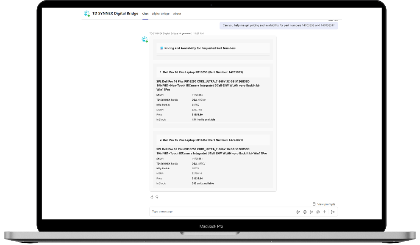Screen dimensions: 420x245
Task: Open the Digital Bridge tab
Action: 161,14
